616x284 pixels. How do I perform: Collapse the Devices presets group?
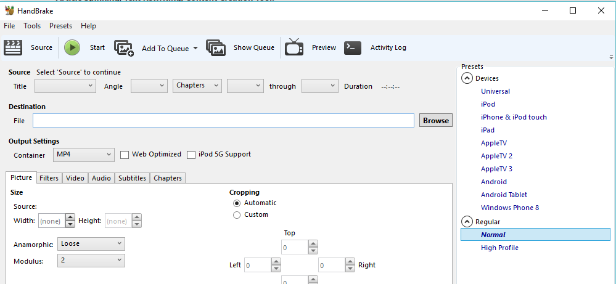coord(466,78)
